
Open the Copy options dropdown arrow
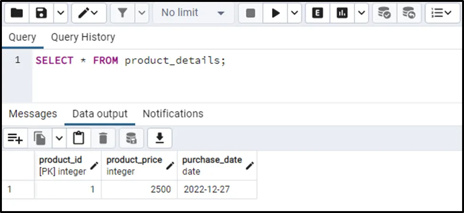[59, 138]
